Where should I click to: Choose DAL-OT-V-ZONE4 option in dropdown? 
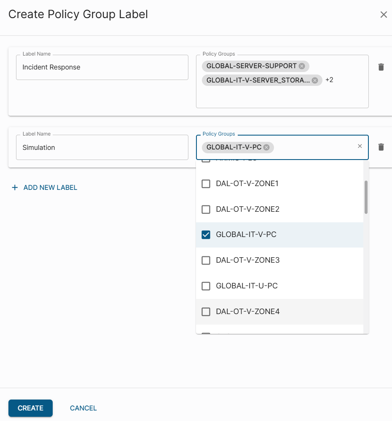coord(247,312)
